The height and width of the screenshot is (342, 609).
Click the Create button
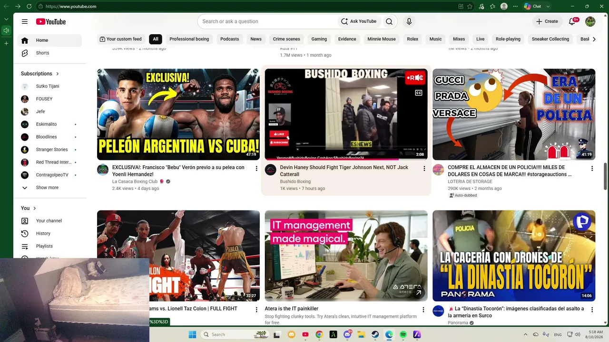547,21
